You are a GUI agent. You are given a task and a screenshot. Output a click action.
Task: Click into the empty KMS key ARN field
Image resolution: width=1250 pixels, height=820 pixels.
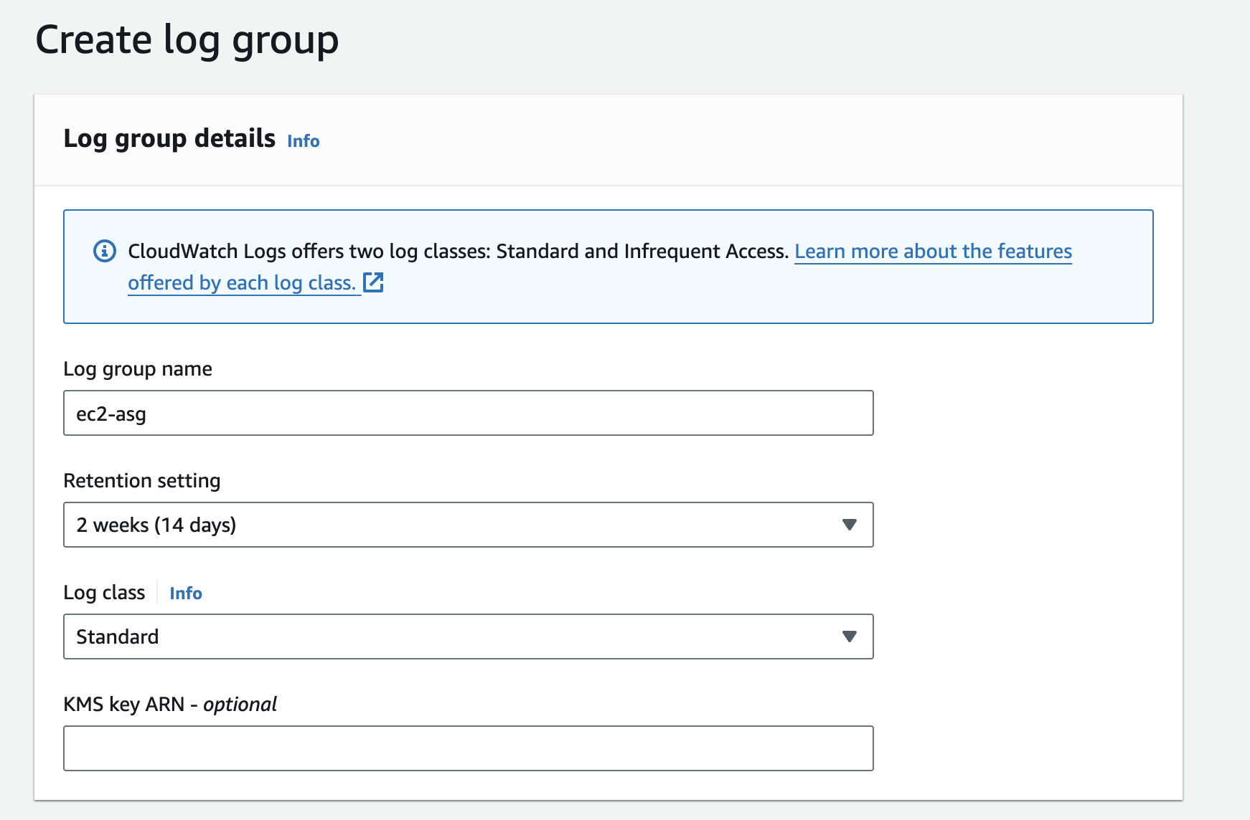click(468, 748)
